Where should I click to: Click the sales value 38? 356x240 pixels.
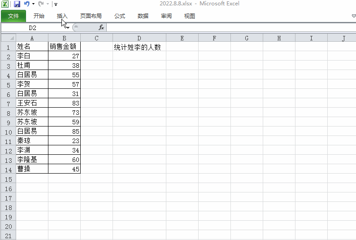coord(64,65)
